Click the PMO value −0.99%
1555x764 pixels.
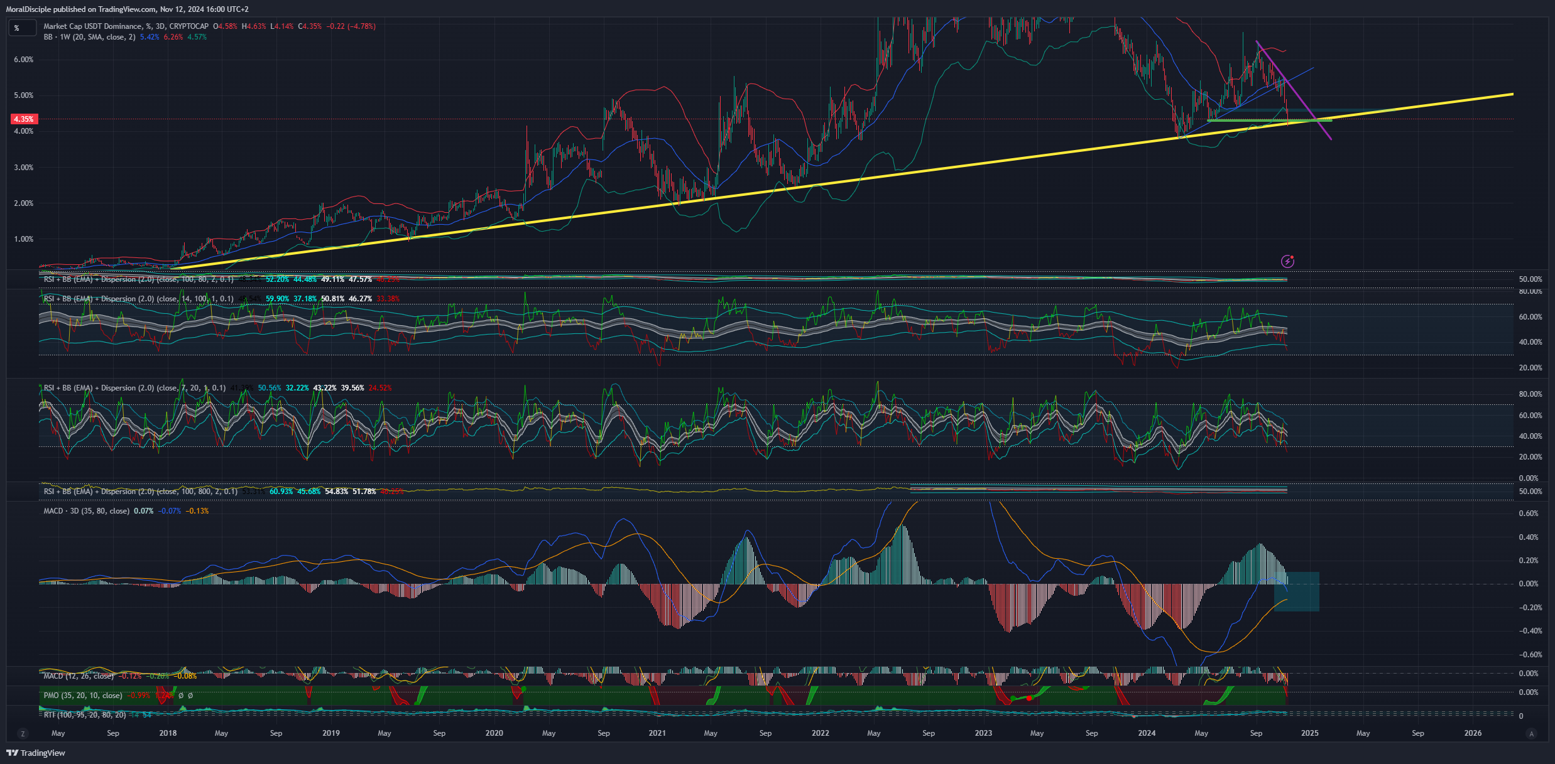click(x=138, y=696)
